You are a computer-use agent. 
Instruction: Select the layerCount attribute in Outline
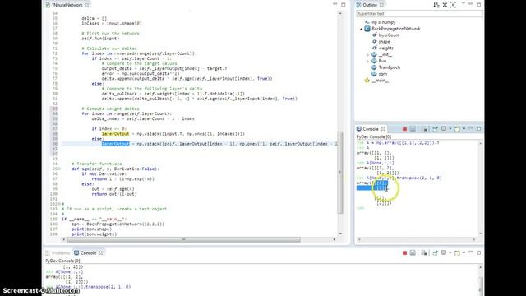click(389, 35)
